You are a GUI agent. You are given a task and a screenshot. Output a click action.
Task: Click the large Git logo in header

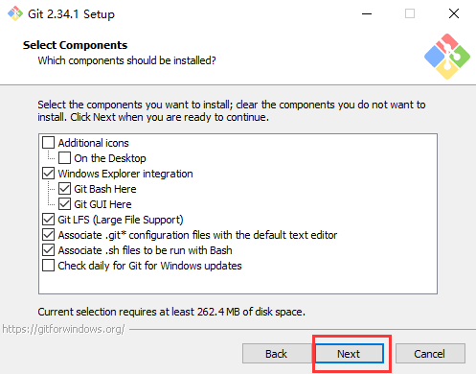coord(447,57)
